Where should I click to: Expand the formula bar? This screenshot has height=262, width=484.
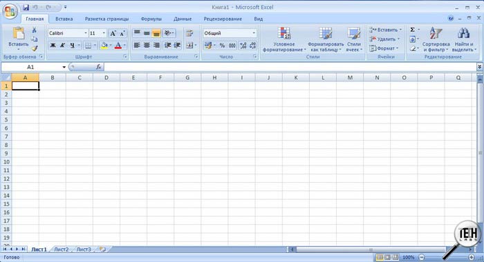(479, 67)
